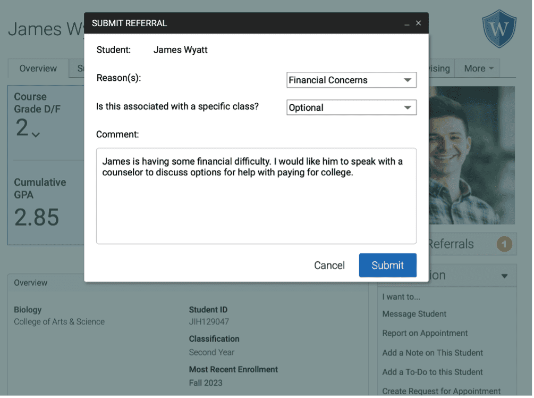
Task: Open the Referrals panel header
Action: click(x=473, y=244)
